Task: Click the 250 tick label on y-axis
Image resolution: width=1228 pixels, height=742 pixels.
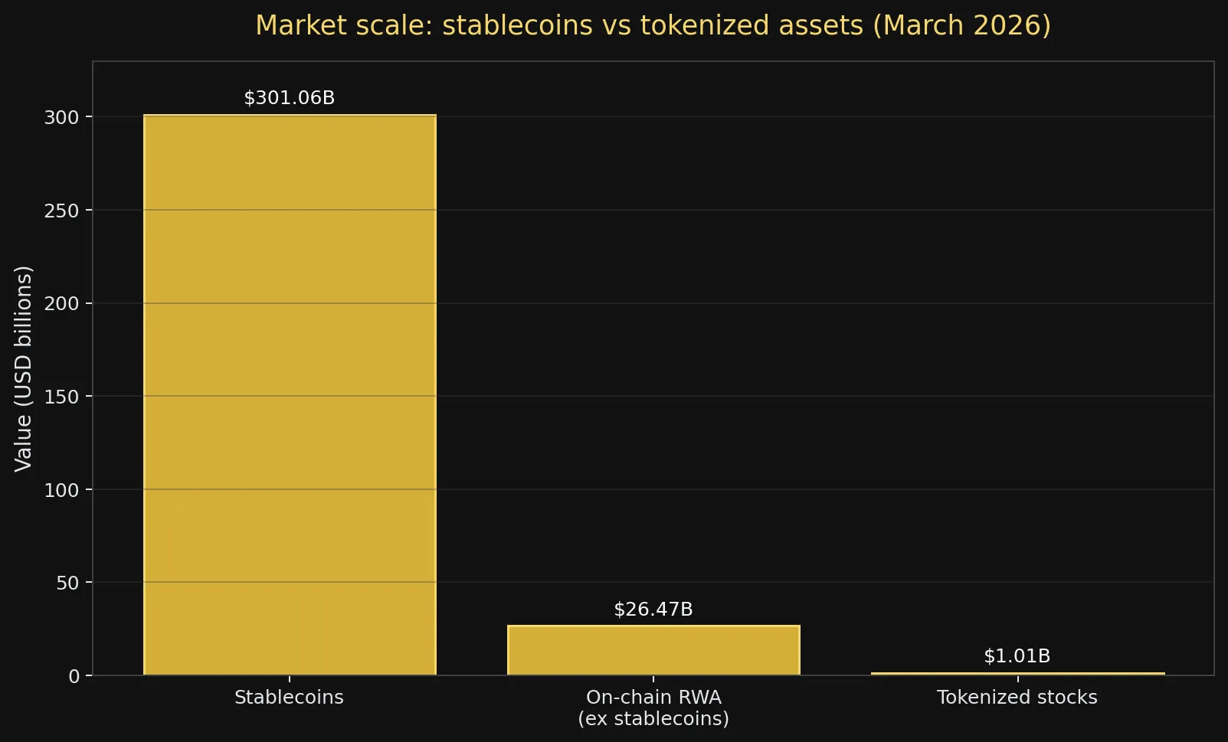Action: pos(61,211)
